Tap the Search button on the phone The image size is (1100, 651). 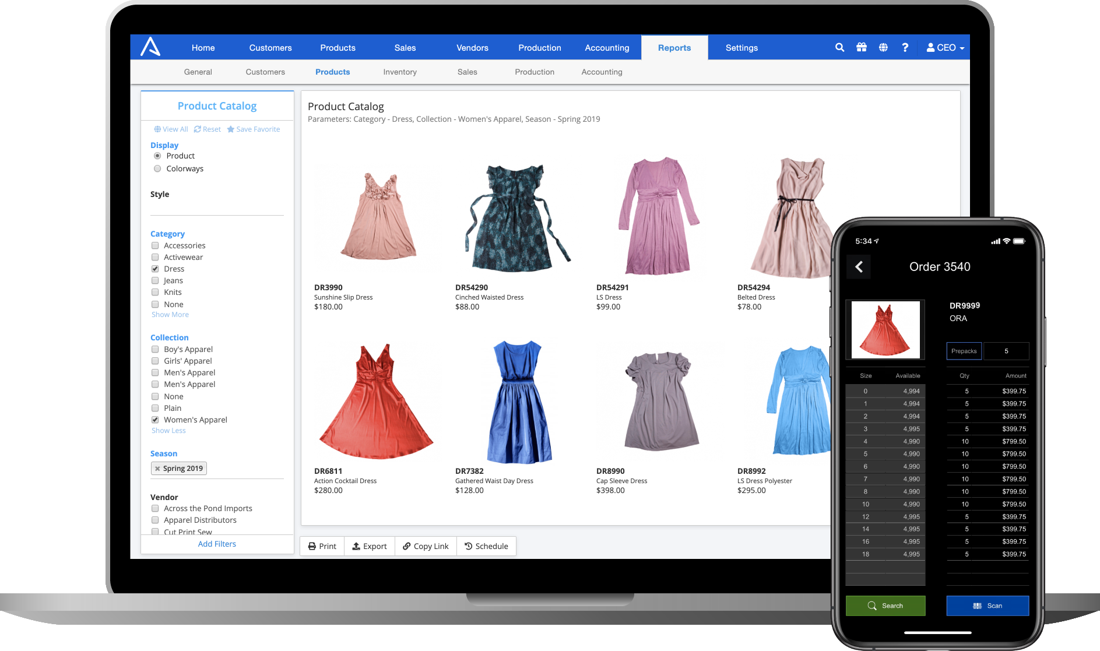point(885,606)
